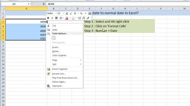Click the Hyperlink globe icon

[48, 86]
